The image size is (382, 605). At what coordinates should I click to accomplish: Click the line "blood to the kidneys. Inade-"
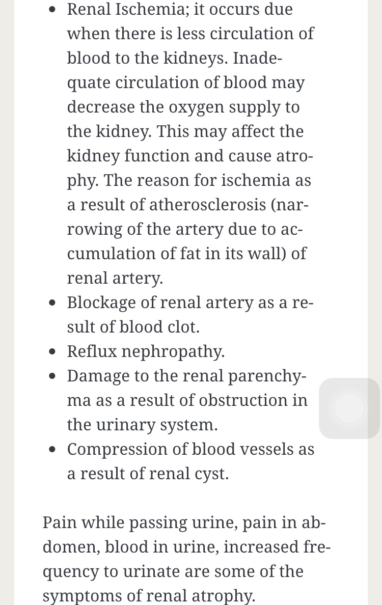point(174,58)
